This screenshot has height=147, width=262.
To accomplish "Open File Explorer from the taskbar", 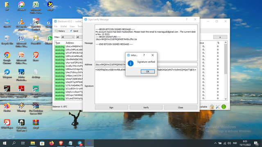I will click(x=33, y=143).
